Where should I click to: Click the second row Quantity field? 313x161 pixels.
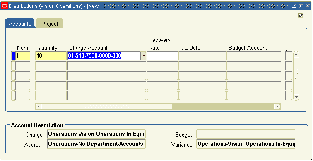[x=51, y=66]
